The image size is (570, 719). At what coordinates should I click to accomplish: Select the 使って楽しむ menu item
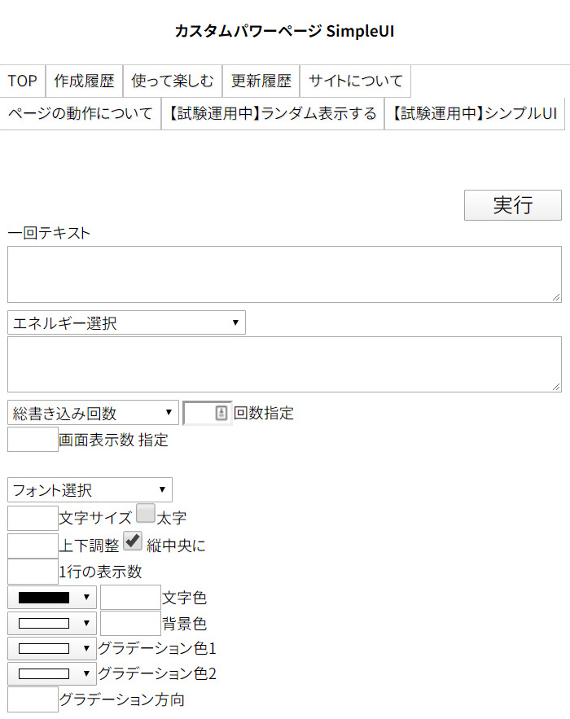173,81
